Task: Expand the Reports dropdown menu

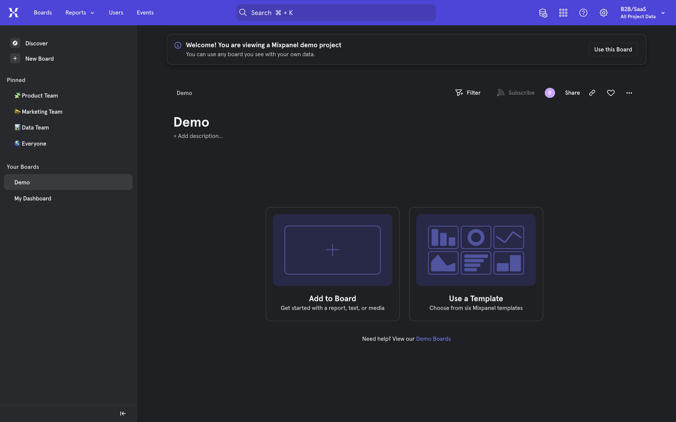Action: tap(80, 13)
